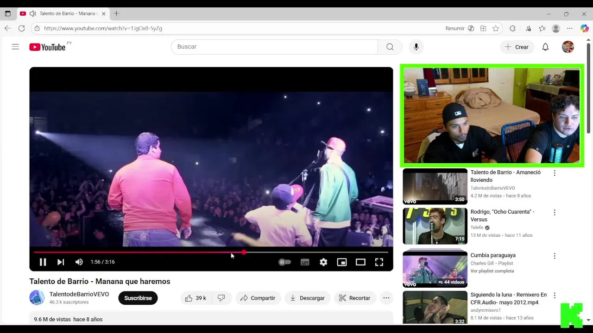
Task: Click the Recortar clip button
Action: pyautogui.click(x=354, y=298)
